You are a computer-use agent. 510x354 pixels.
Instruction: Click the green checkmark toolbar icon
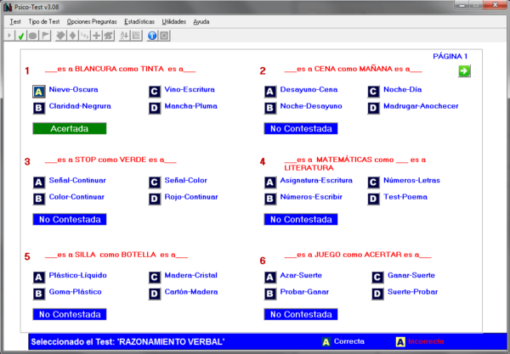(x=20, y=36)
